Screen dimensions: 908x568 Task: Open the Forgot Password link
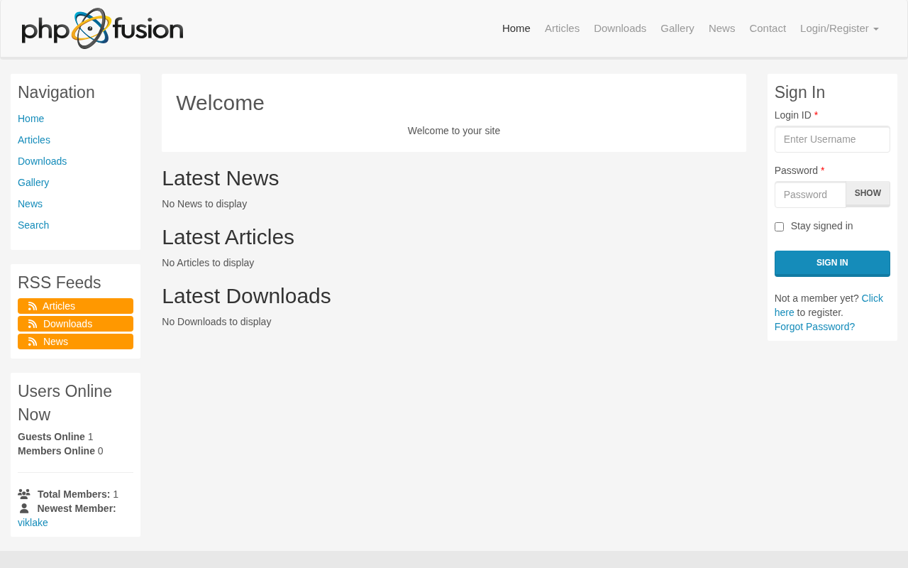point(814,327)
